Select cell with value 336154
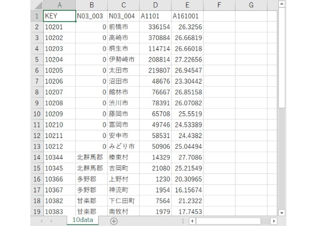Image resolution: width=317 pixels, height=226 pixels. (x=155, y=27)
